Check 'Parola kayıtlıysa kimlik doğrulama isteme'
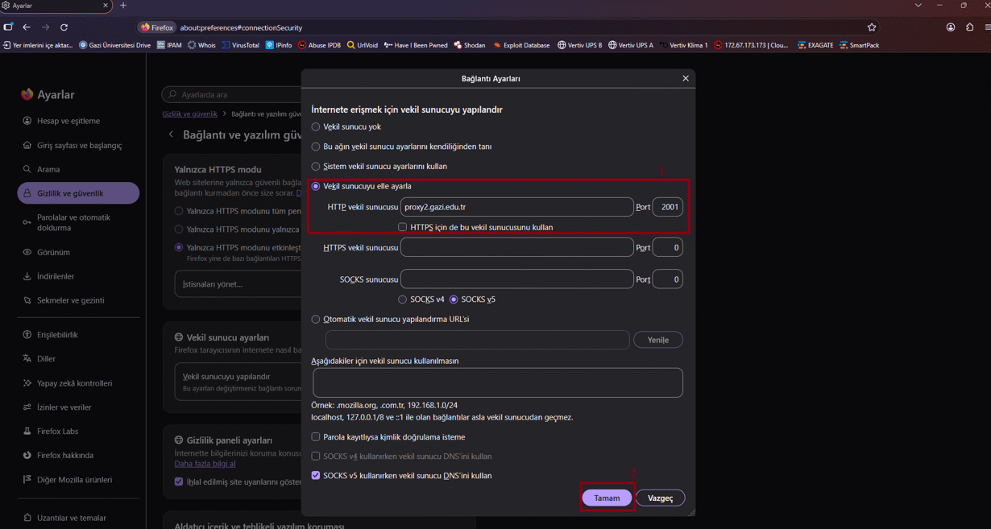The height and width of the screenshot is (529, 991). pos(316,436)
